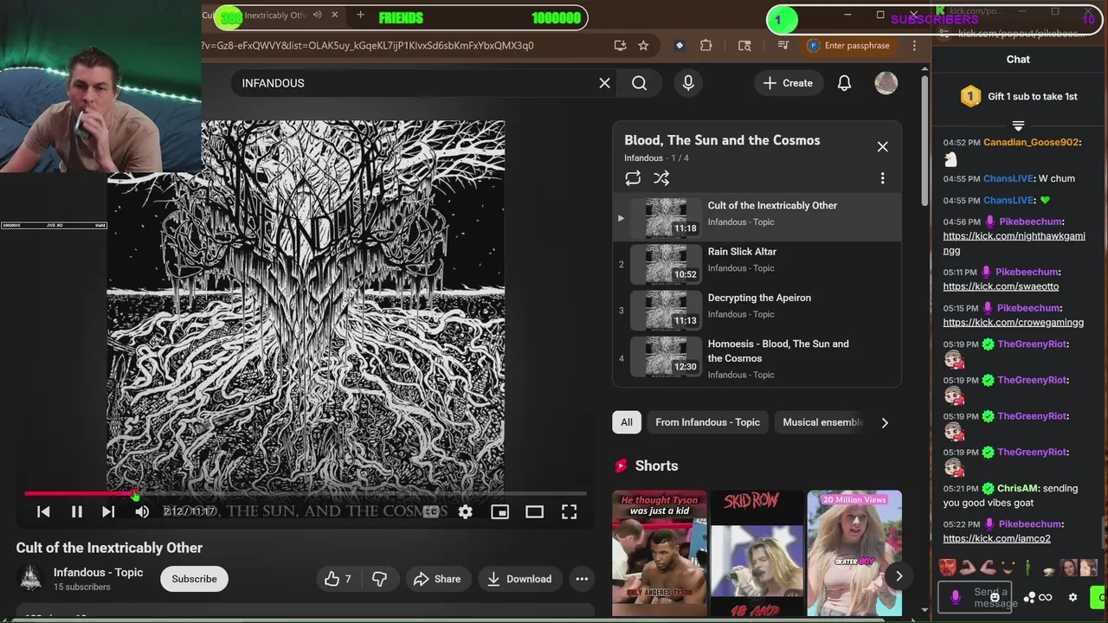Open the browser extensions puzzle icon
The height and width of the screenshot is (623, 1108).
[x=706, y=46]
